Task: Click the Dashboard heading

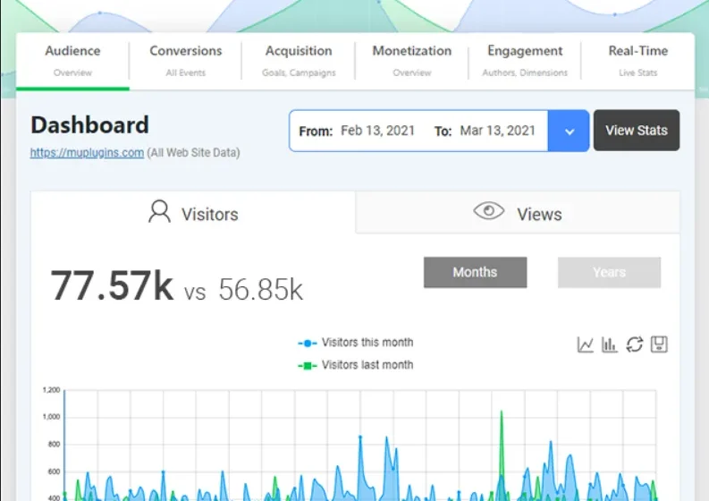Action: tap(90, 125)
